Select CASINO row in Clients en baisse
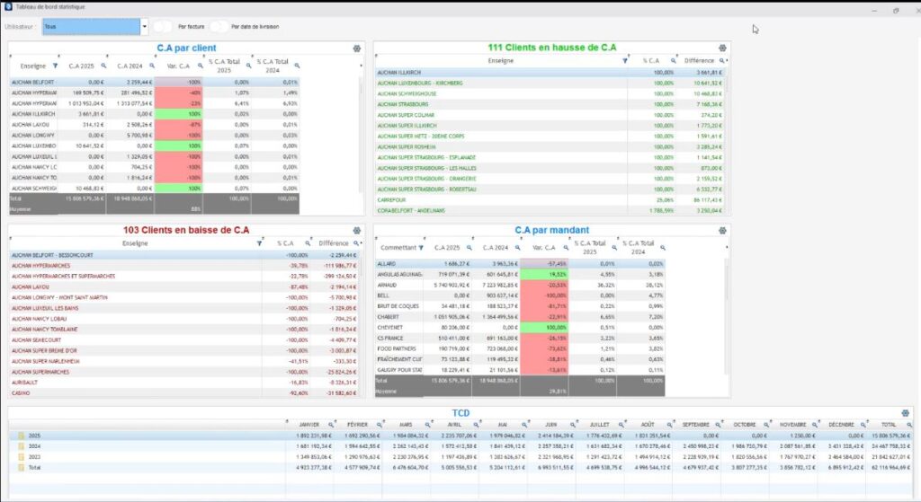Viewport: 921px width, 502px height. 183,393
